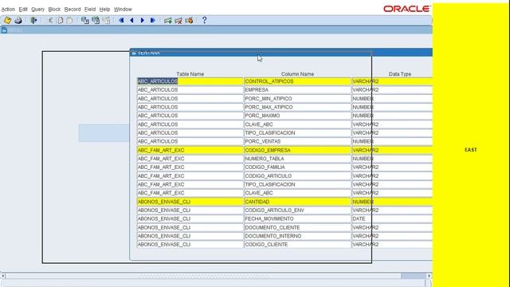Click the VENTANA window title icon

point(134,53)
